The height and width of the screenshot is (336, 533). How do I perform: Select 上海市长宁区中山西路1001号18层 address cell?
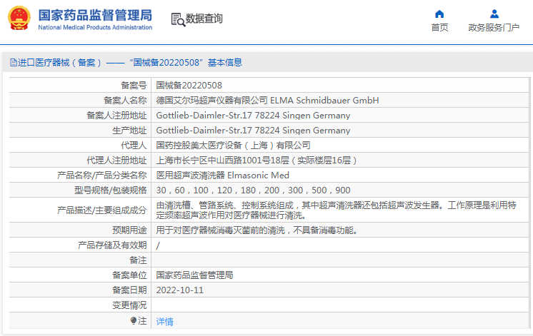[256, 161]
